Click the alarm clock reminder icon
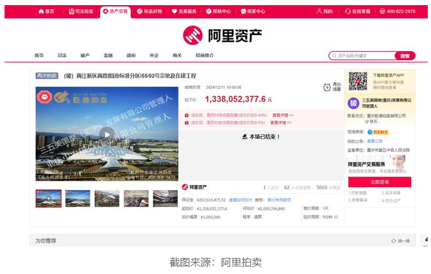The image size is (431, 274). click(x=327, y=87)
